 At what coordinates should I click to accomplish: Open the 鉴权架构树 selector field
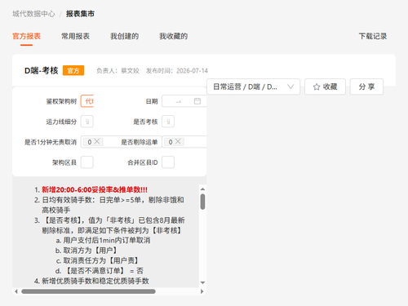pos(87,101)
